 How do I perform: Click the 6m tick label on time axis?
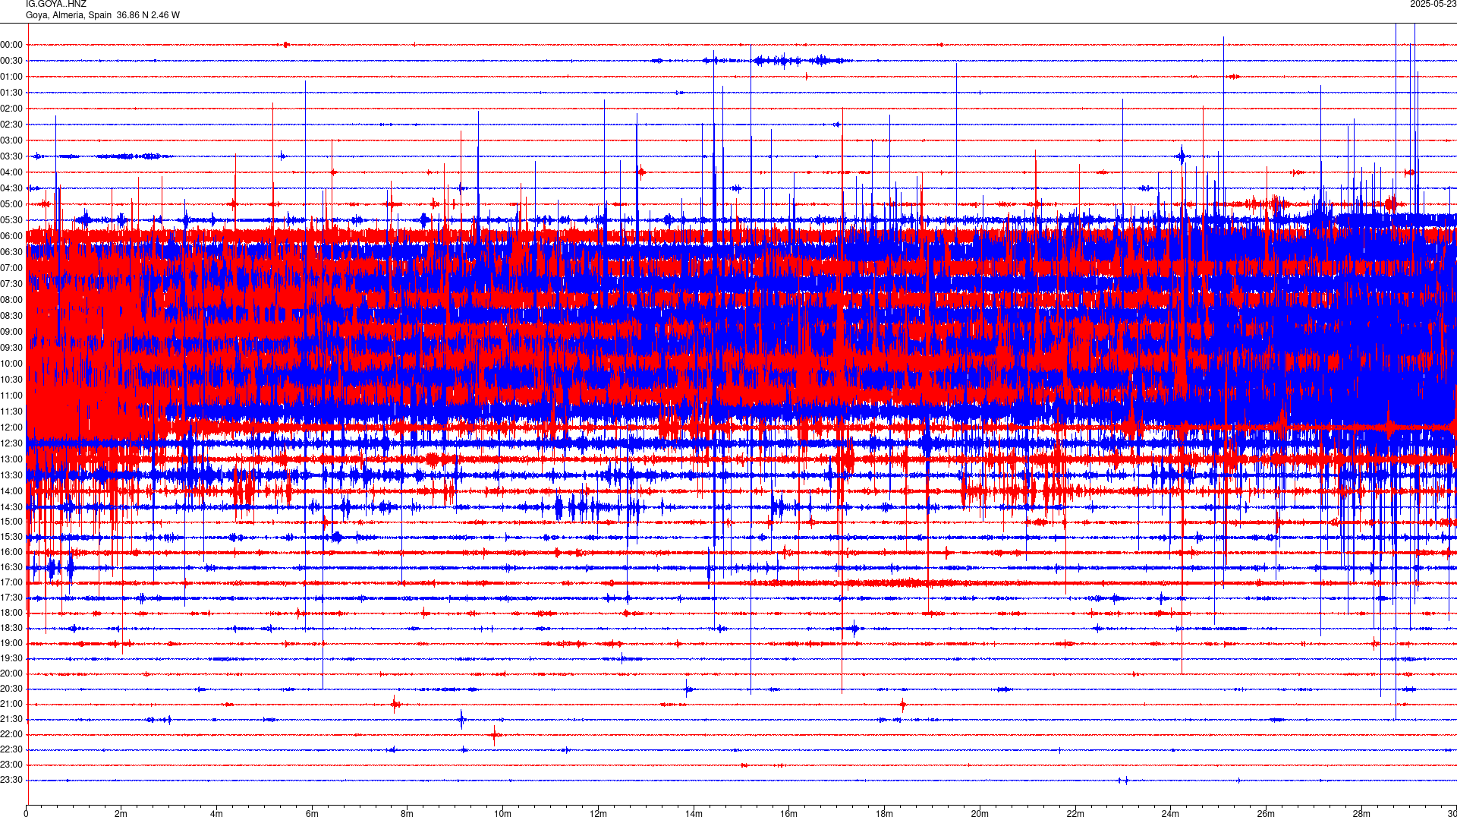coord(312,815)
